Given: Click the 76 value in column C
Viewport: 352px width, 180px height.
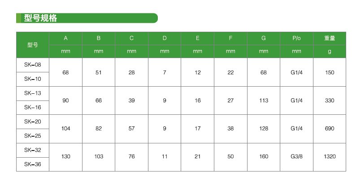Looking at the screenshot, I should click(x=131, y=157).
